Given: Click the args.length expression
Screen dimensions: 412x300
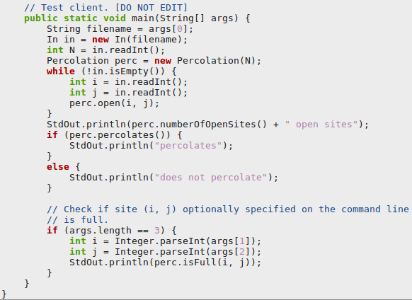Looking at the screenshot, I should pyautogui.click(x=100, y=231).
